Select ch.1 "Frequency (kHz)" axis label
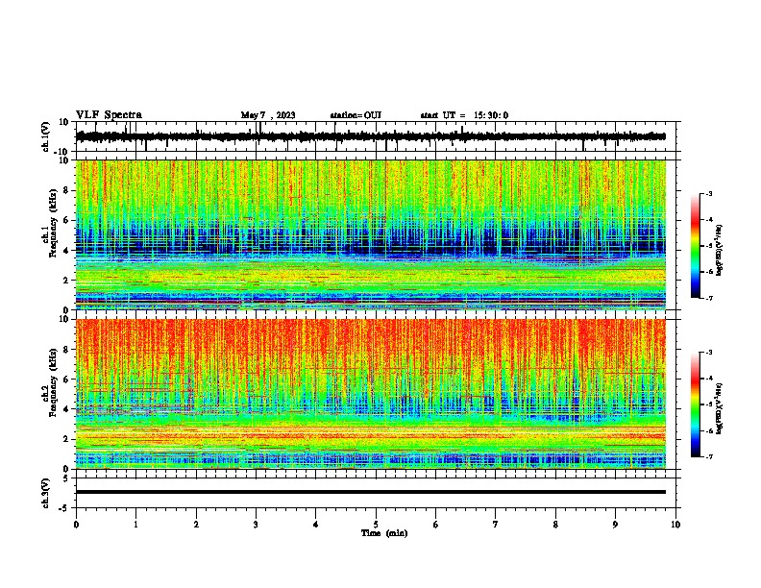This screenshot has height=588, width=761. coord(53,224)
